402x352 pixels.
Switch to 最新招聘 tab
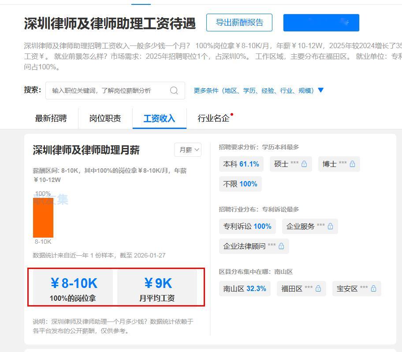51,118
